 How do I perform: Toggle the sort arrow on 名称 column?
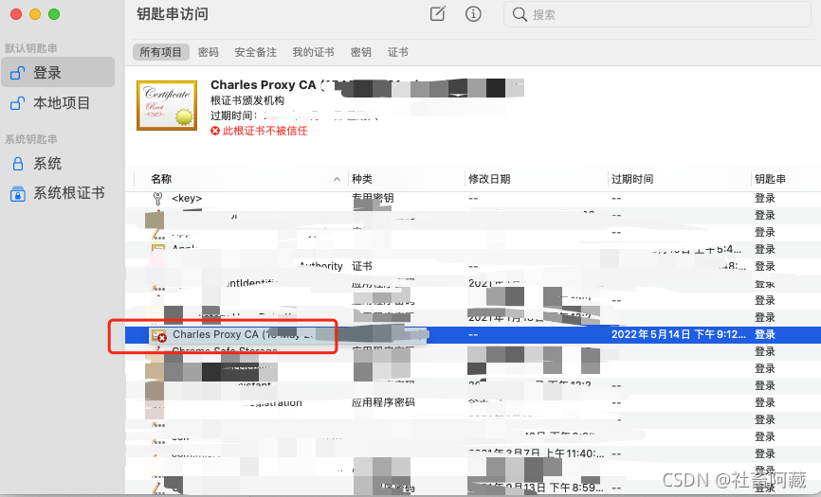point(337,179)
